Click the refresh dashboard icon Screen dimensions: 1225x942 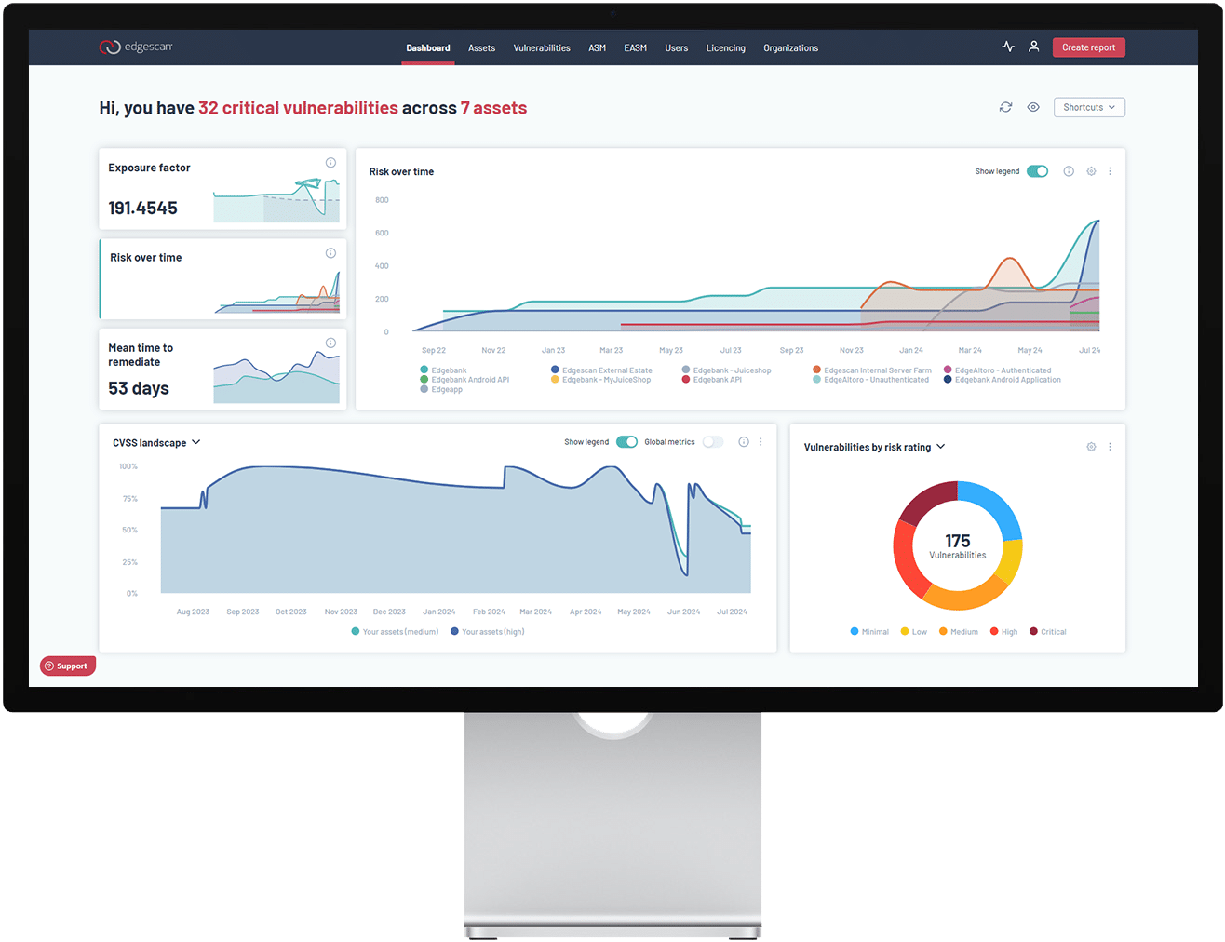[1005, 107]
